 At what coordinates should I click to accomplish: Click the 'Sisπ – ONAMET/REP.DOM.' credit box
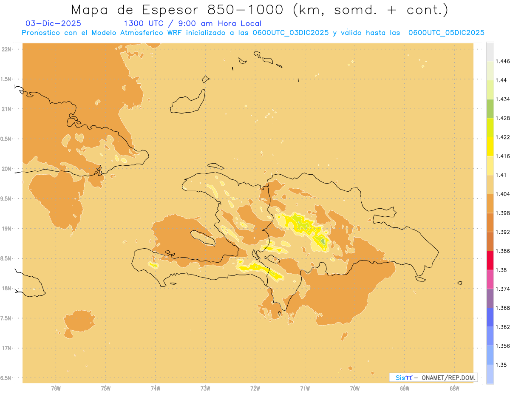click(433, 377)
